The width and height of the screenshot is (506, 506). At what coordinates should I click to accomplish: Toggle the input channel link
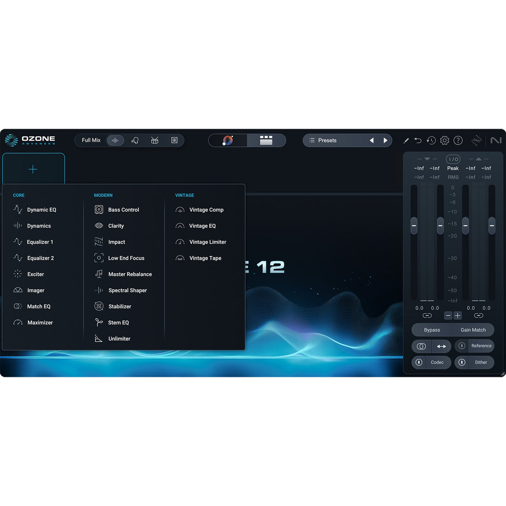click(427, 315)
